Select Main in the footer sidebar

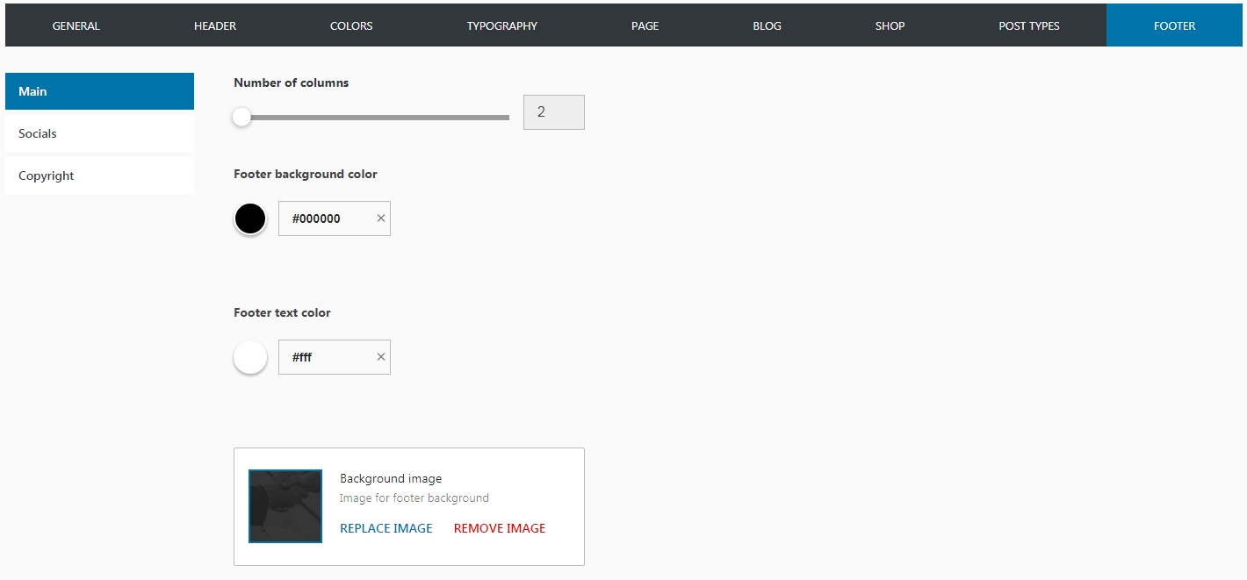coord(99,91)
